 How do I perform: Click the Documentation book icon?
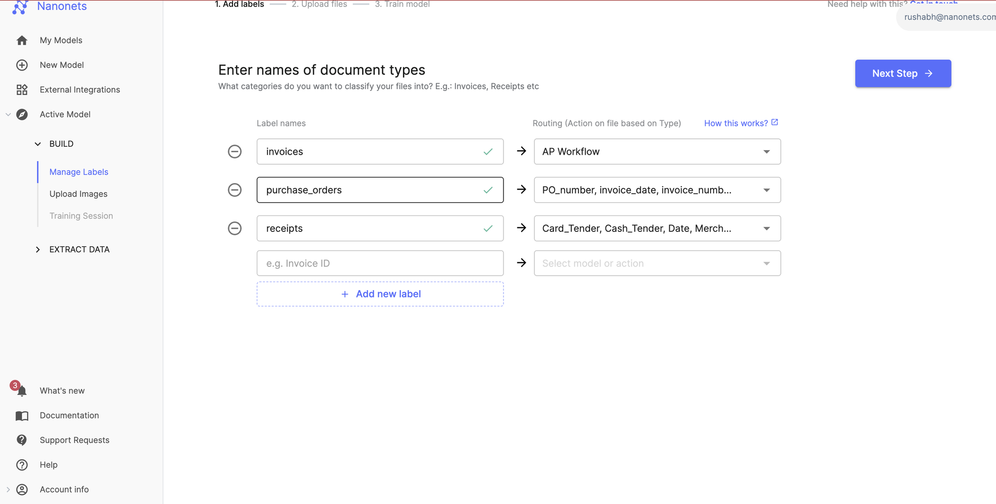tap(22, 415)
